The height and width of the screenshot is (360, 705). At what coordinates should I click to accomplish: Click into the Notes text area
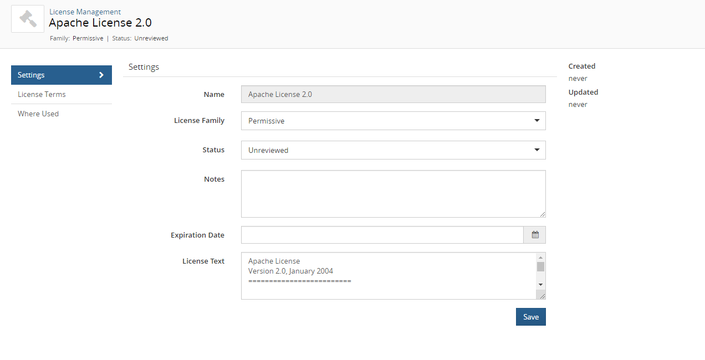pos(393,194)
